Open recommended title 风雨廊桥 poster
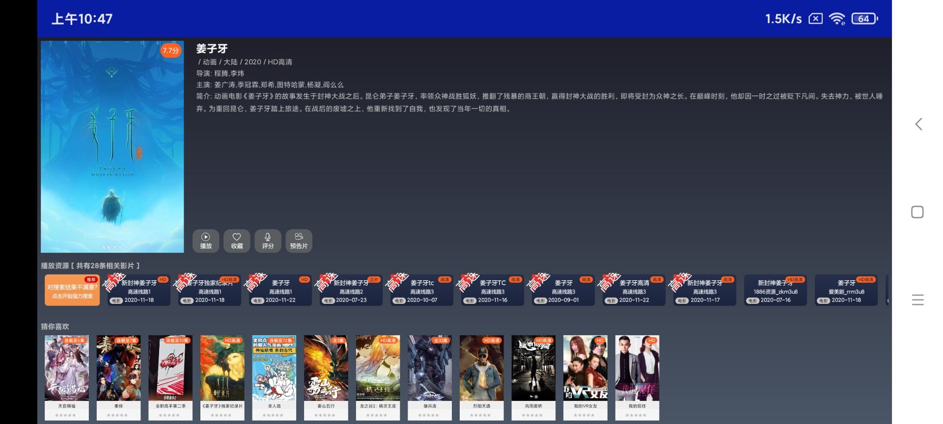 coord(533,368)
